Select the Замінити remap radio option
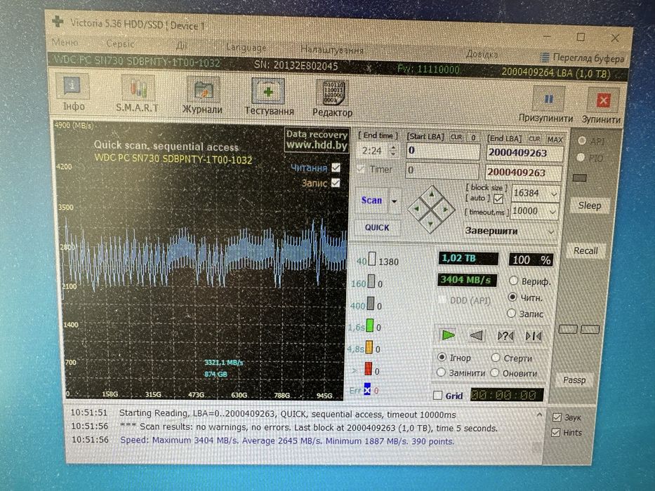Viewport: 655px width, 491px height. pyautogui.click(x=441, y=372)
